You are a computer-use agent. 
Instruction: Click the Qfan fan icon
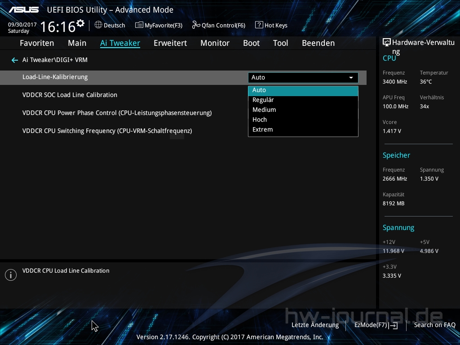196,25
